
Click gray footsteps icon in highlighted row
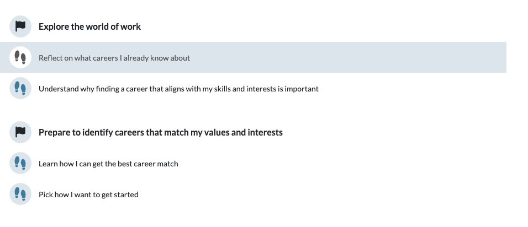(20, 57)
